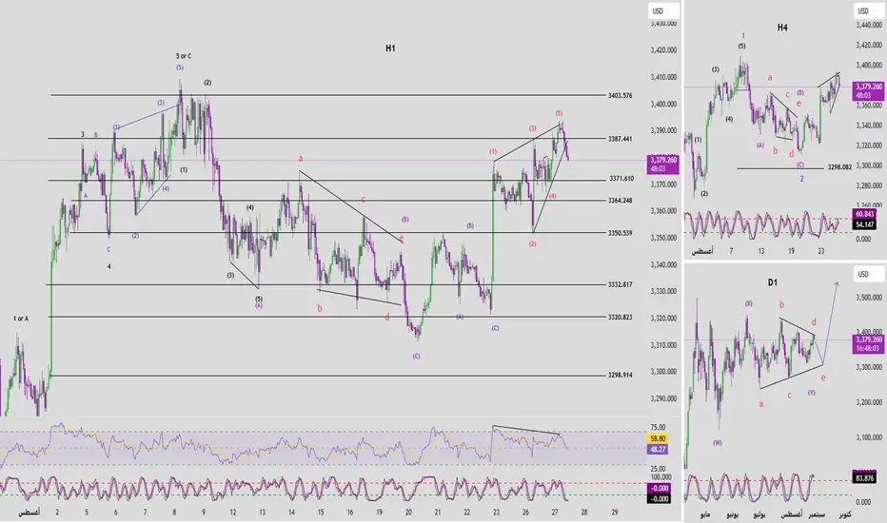Select the '1 or A' wave label

(21, 319)
